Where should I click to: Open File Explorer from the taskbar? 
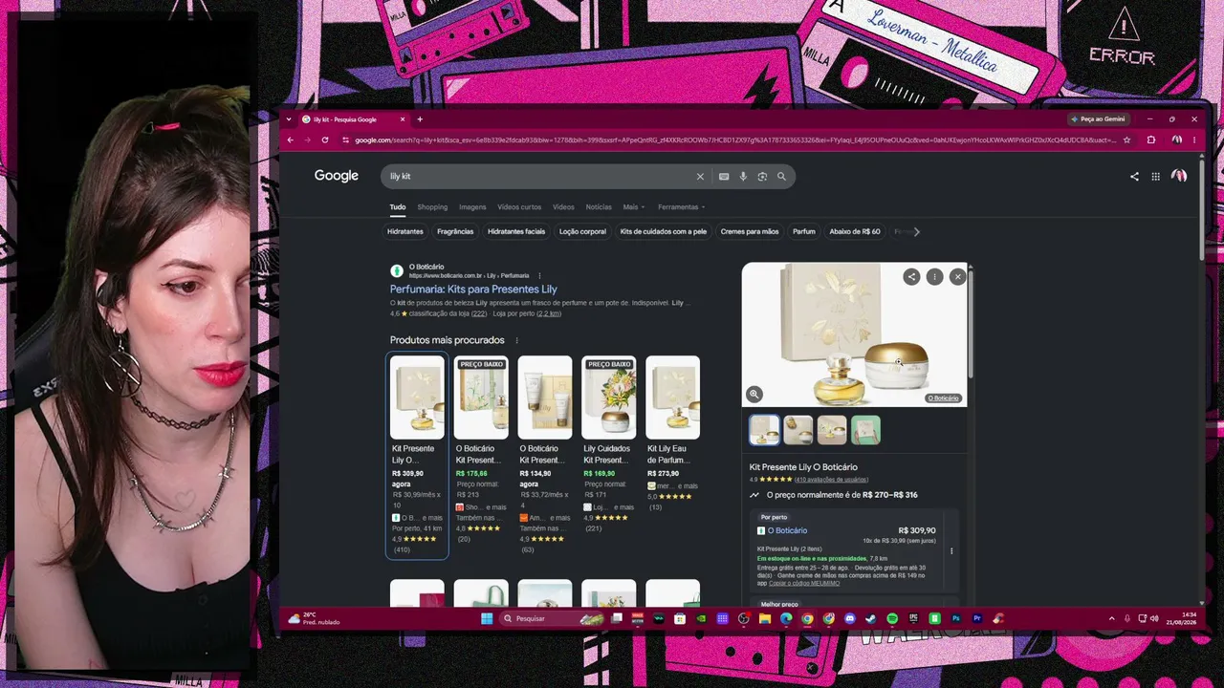pyautogui.click(x=765, y=618)
